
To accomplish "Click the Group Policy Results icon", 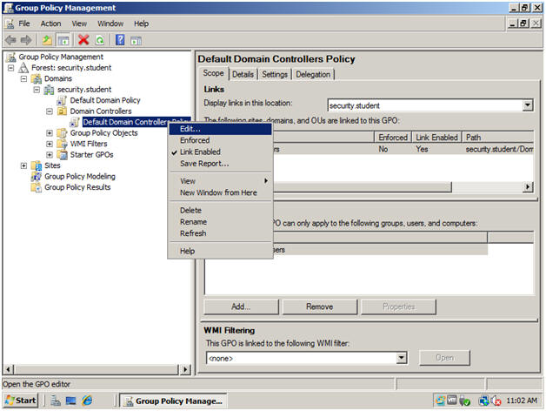I will [x=37, y=187].
